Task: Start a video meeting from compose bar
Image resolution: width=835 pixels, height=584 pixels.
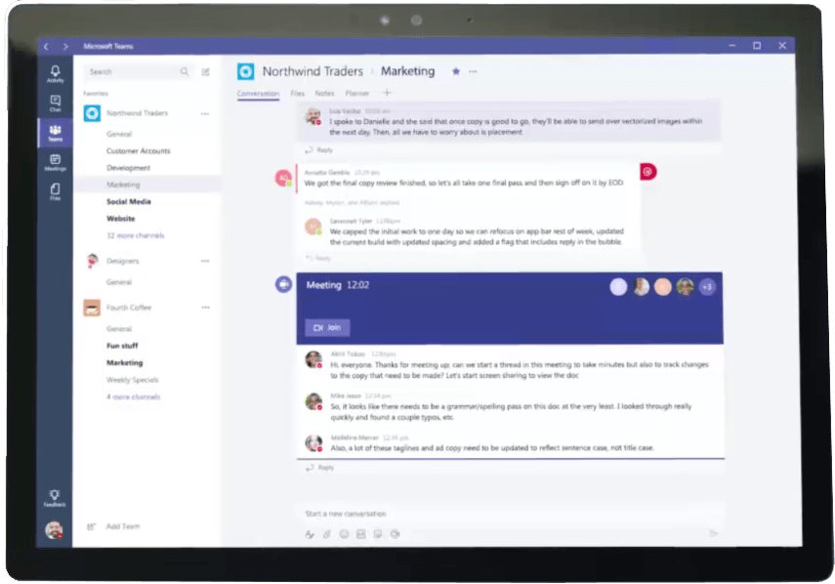Action: (x=396, y=534)
